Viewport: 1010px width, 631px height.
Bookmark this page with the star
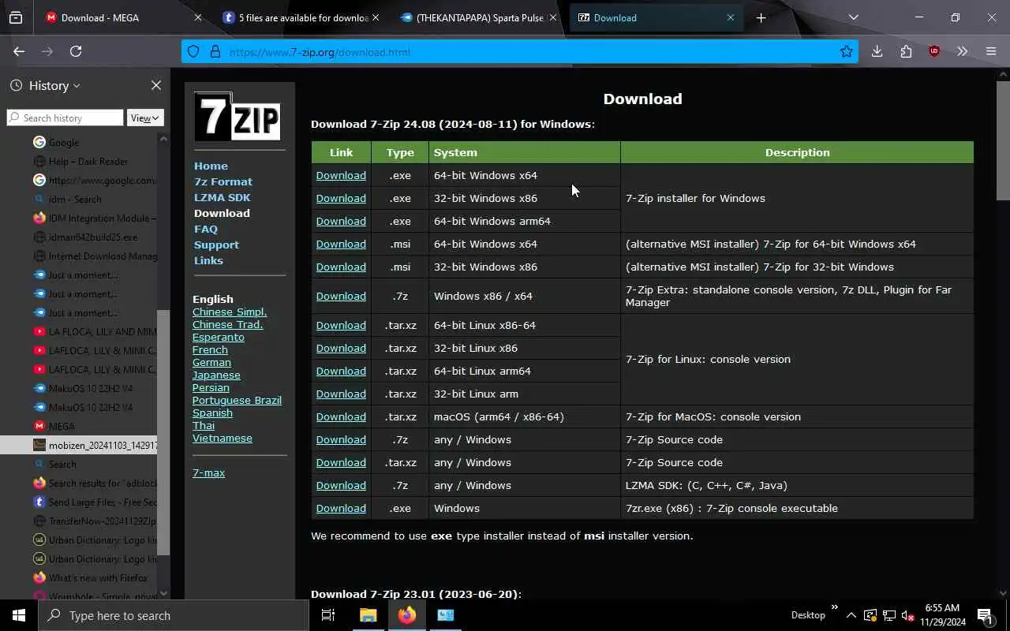coord(847,52)
